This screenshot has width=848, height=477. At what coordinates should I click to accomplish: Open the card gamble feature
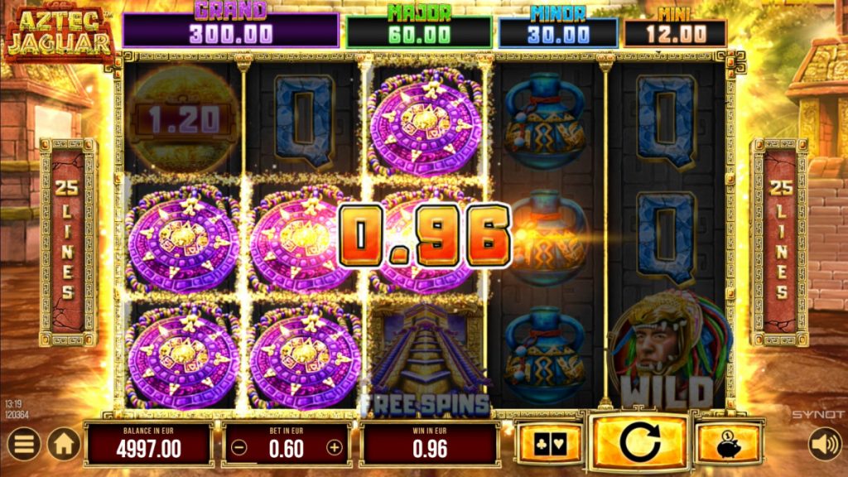point(550,444)
